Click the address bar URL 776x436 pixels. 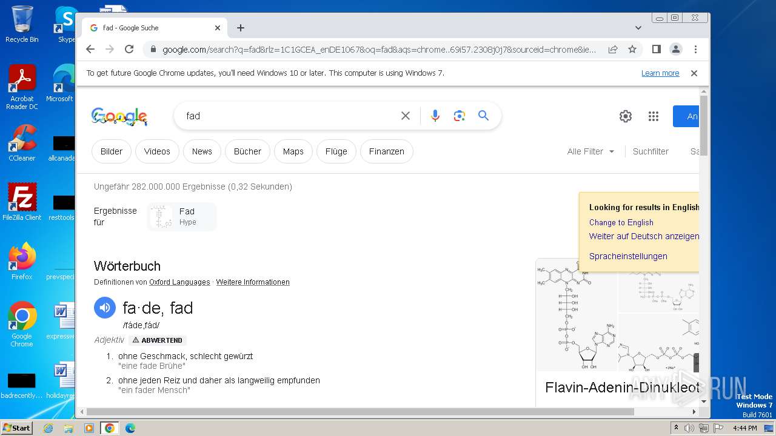click(379, 49)
